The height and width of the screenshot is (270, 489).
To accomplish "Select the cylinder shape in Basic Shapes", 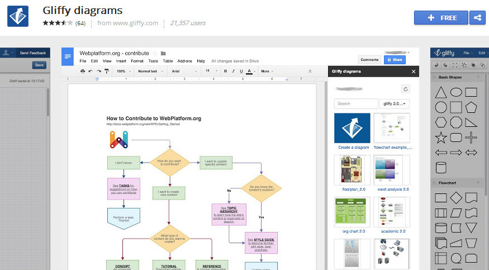I will pyautogui.click(x=441, y=168).
